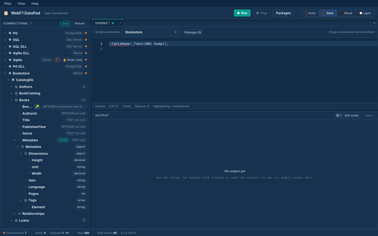The width and height of the screenshot is (378, 236).
Task: Click the CatalogDb database square icon
Action: (13, 80)
